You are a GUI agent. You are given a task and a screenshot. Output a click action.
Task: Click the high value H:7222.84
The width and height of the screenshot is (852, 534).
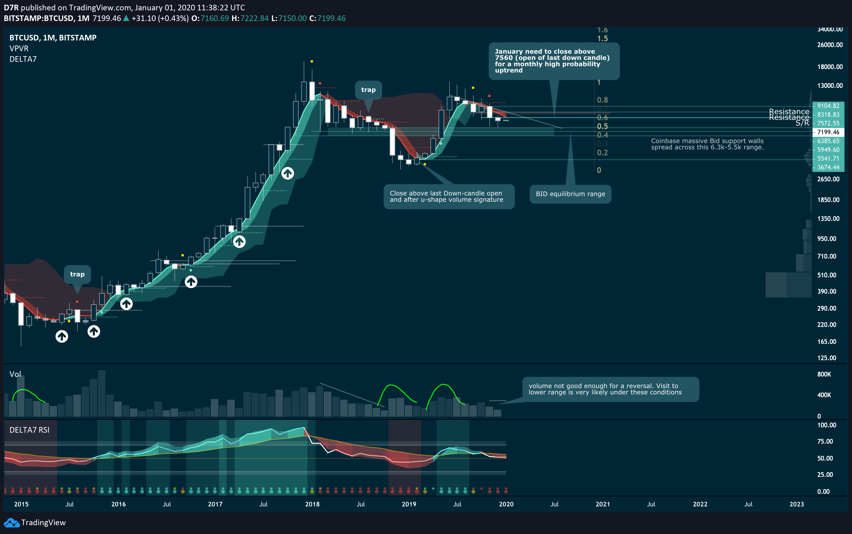point(250,19)
